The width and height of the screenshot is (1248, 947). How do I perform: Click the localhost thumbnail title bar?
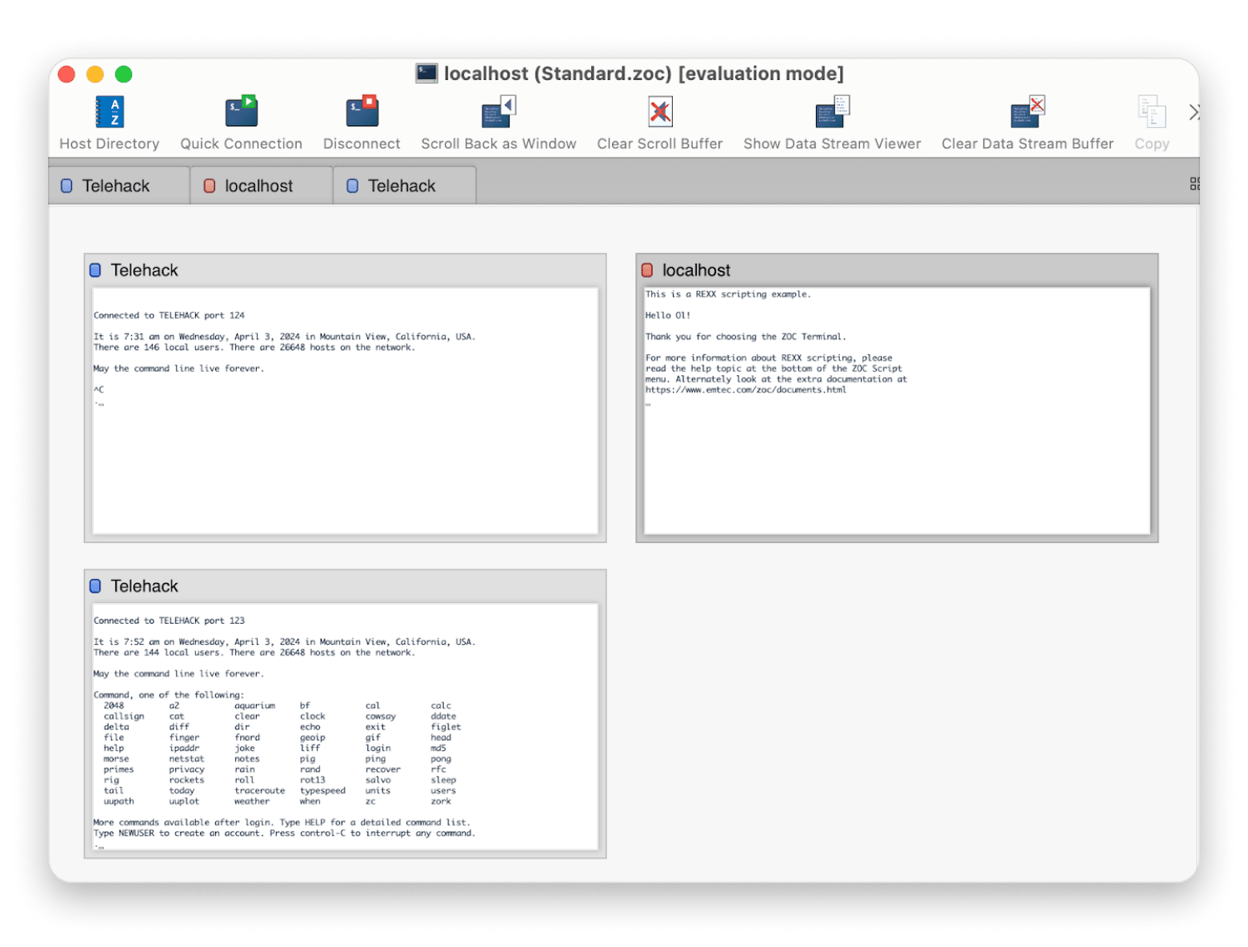pyautogui.click(x=897, y=270)
